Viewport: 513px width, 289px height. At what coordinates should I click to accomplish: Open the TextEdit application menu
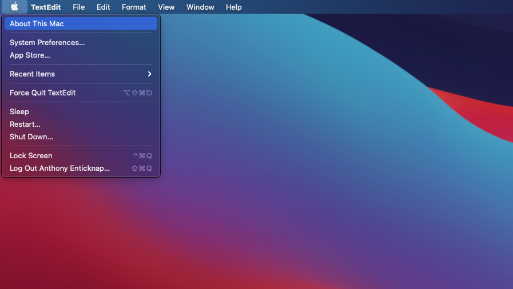pyautogui.click(x=46, y=7)
